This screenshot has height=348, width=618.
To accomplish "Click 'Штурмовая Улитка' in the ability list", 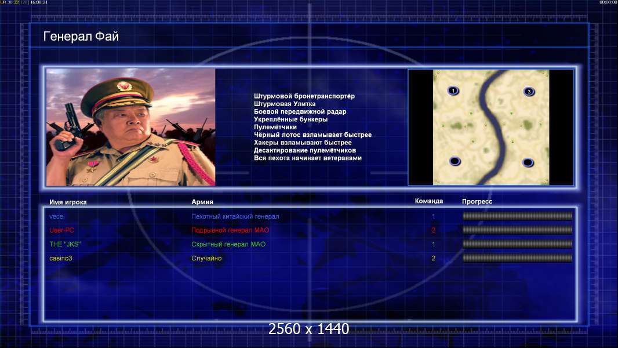I will click(x=285, y=104).
